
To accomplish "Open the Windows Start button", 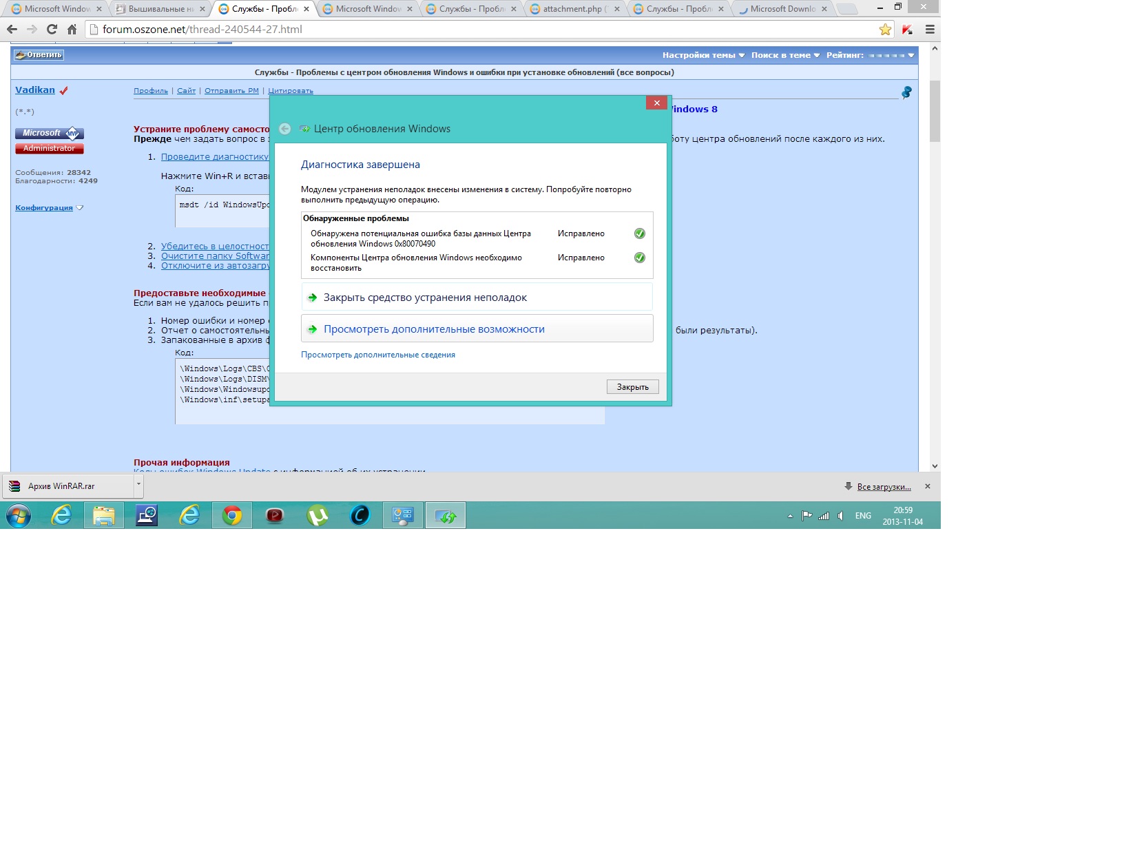I will click(19, 515).
